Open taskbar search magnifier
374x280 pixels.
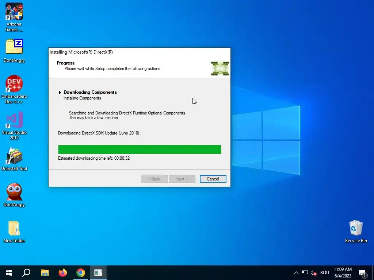[x=26, y=273]
